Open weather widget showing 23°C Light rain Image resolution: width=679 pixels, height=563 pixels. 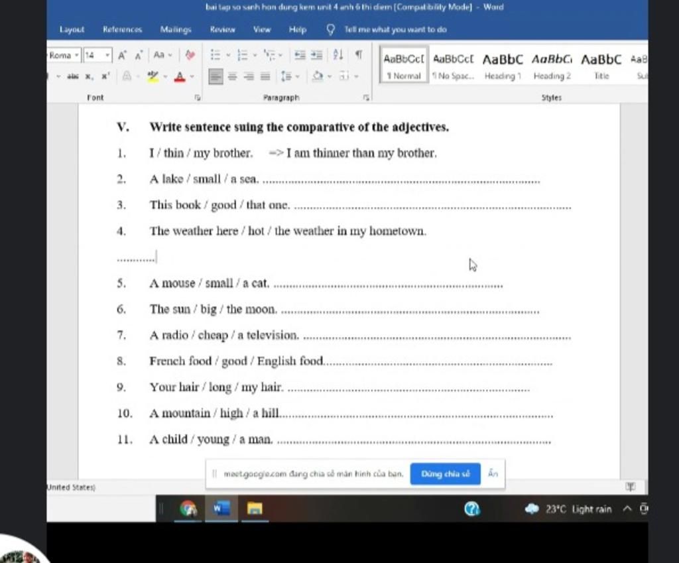tap(568, 509)
